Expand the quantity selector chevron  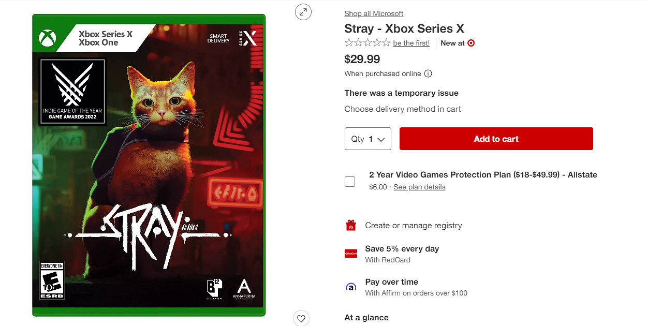point(382,139)
